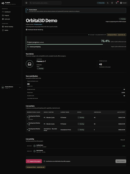This screenshot has width=130, height=174.
Task: Click the 'Preview dataset' banner heading
Action: (33, 10)
